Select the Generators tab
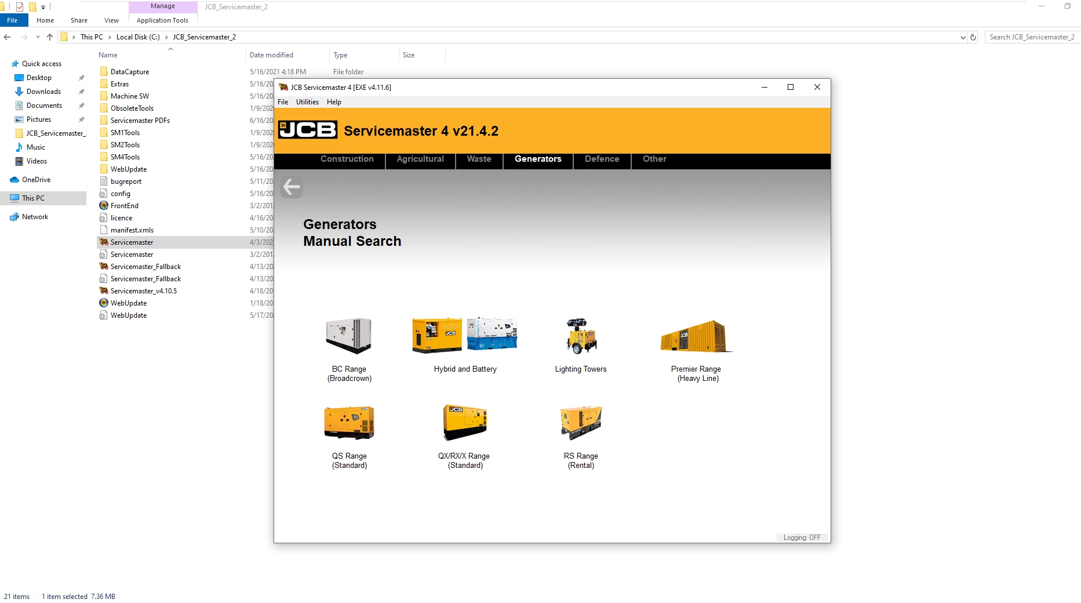Image resolution: width=1081 pixels, height=603 pixels. pos(538,159)
